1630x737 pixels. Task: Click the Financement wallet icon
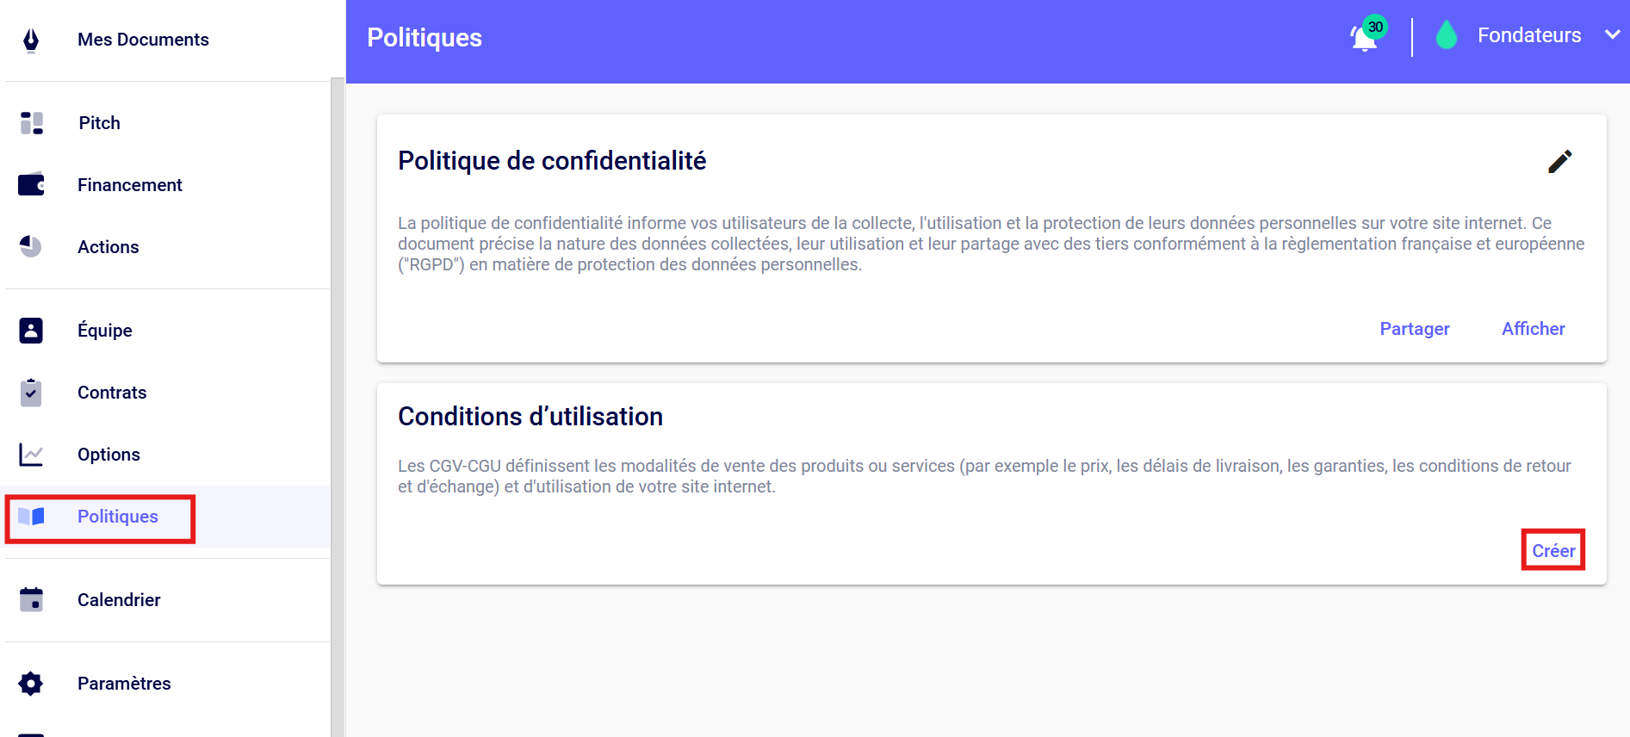[32, 185]
